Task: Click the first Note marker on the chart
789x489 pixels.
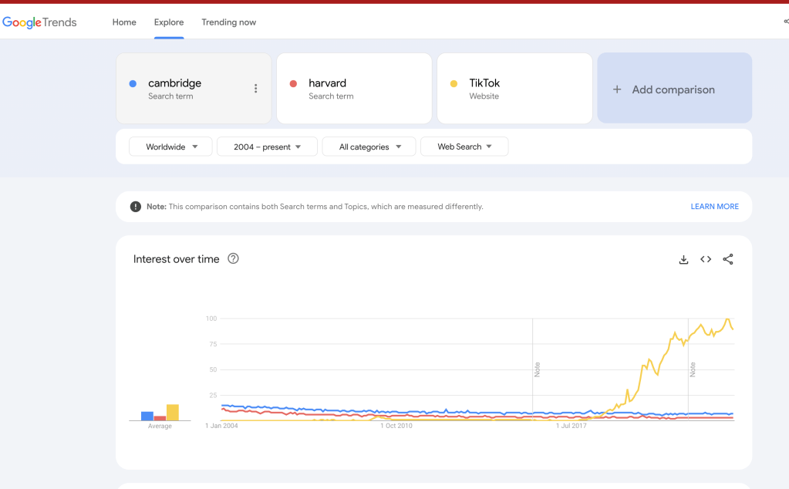Action: [x=537, y=369]
